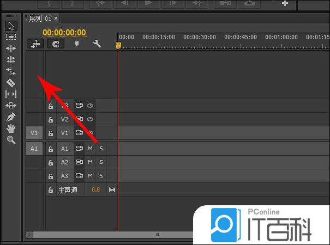Screen dimensions: 330x245
Task: Select the Rate Stretch tool
Action: pos(11,71)
